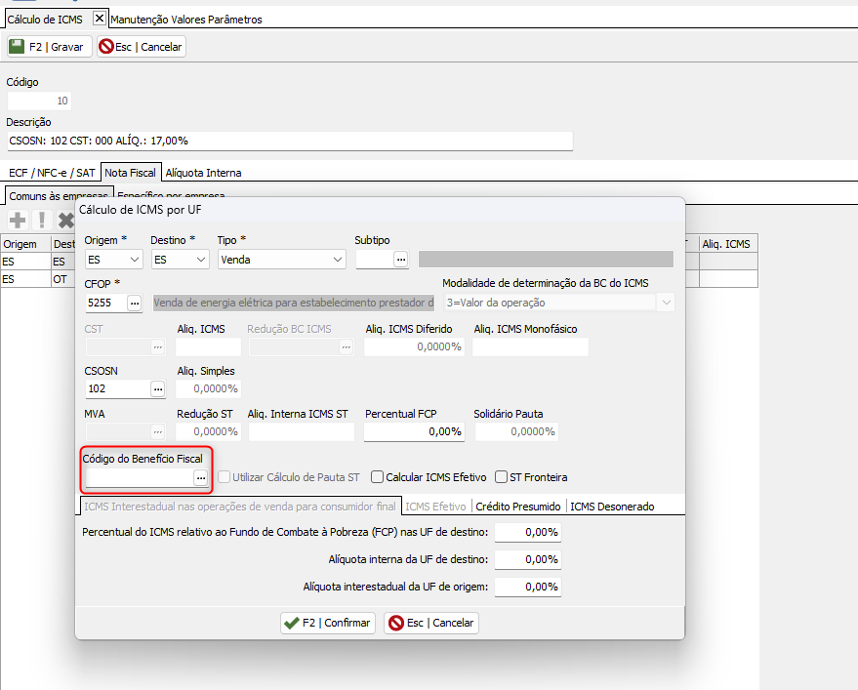Open the CFOP lookup ellipsis button

coord(135,304)
